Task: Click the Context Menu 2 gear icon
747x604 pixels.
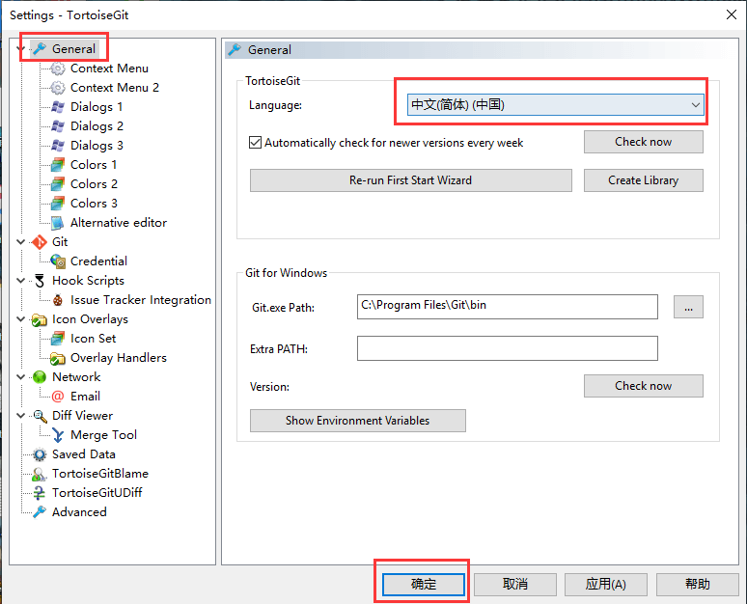Action: pos(58,88)
